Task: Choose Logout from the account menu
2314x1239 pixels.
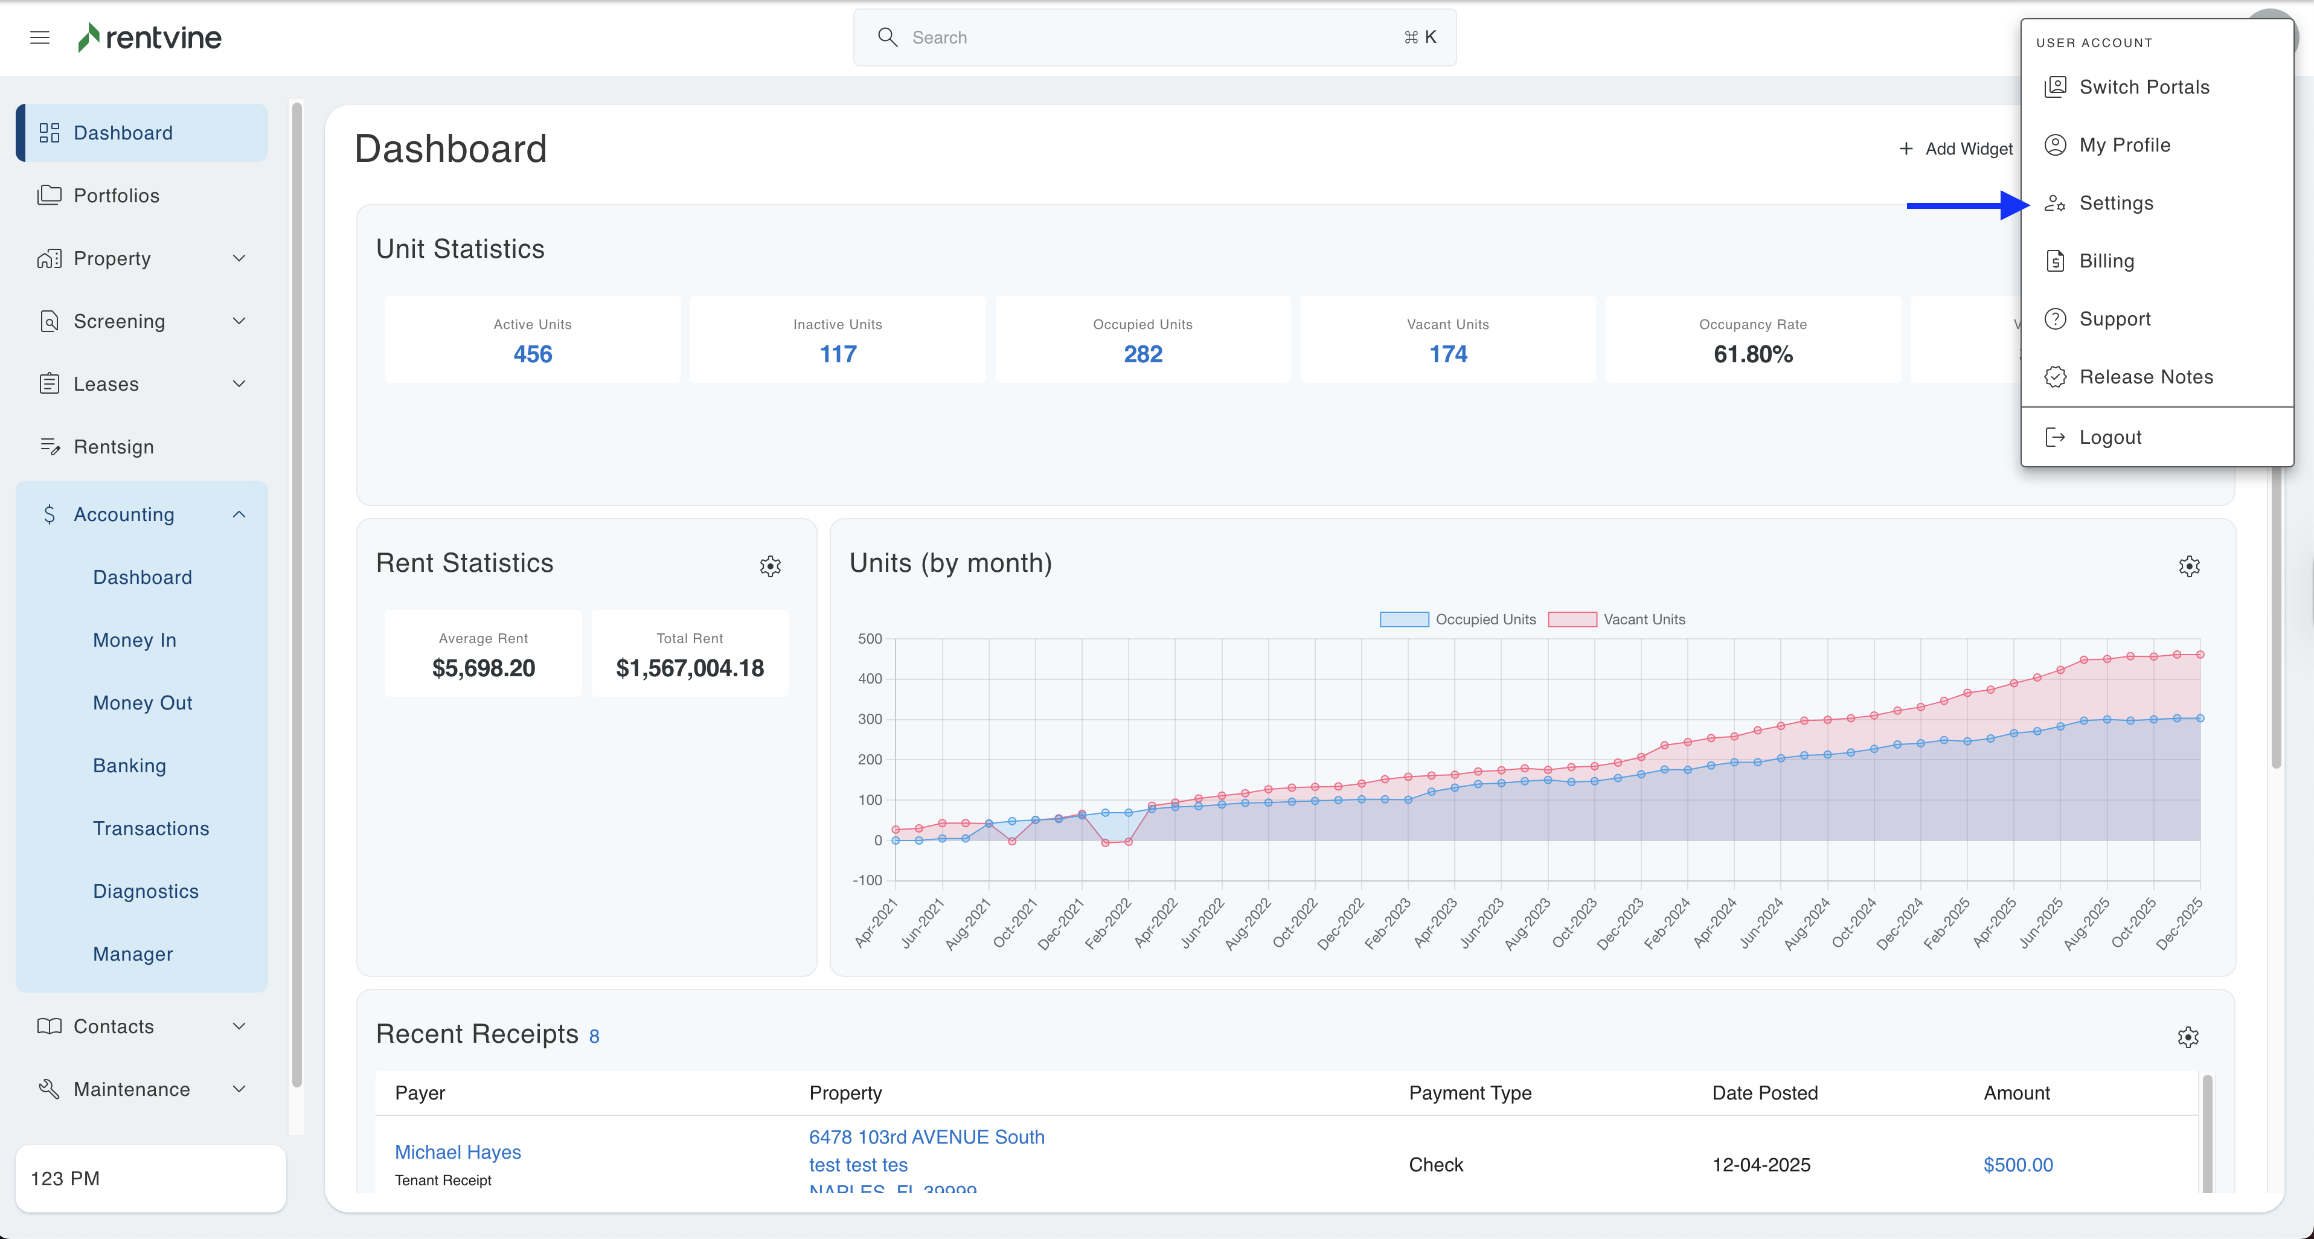Action: pos(2109,438)
